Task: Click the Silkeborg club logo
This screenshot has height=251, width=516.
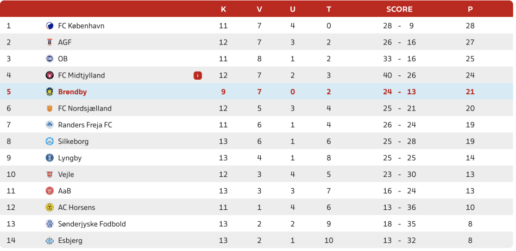Action: tap(49, 141)
